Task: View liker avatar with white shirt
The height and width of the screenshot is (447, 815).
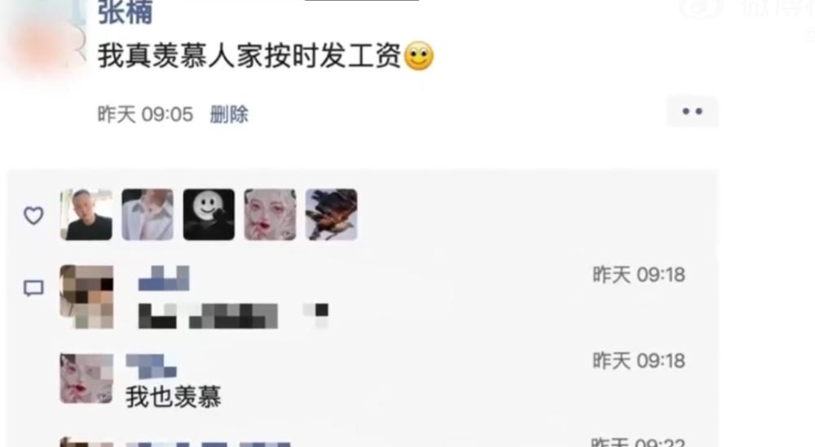Action: point(148,215)
